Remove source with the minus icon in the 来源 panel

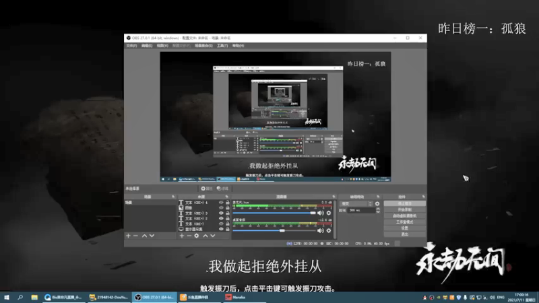click(189, 236)
